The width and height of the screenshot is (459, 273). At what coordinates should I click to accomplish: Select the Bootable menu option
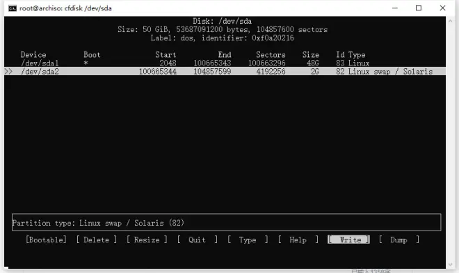(x=46, y=240)
